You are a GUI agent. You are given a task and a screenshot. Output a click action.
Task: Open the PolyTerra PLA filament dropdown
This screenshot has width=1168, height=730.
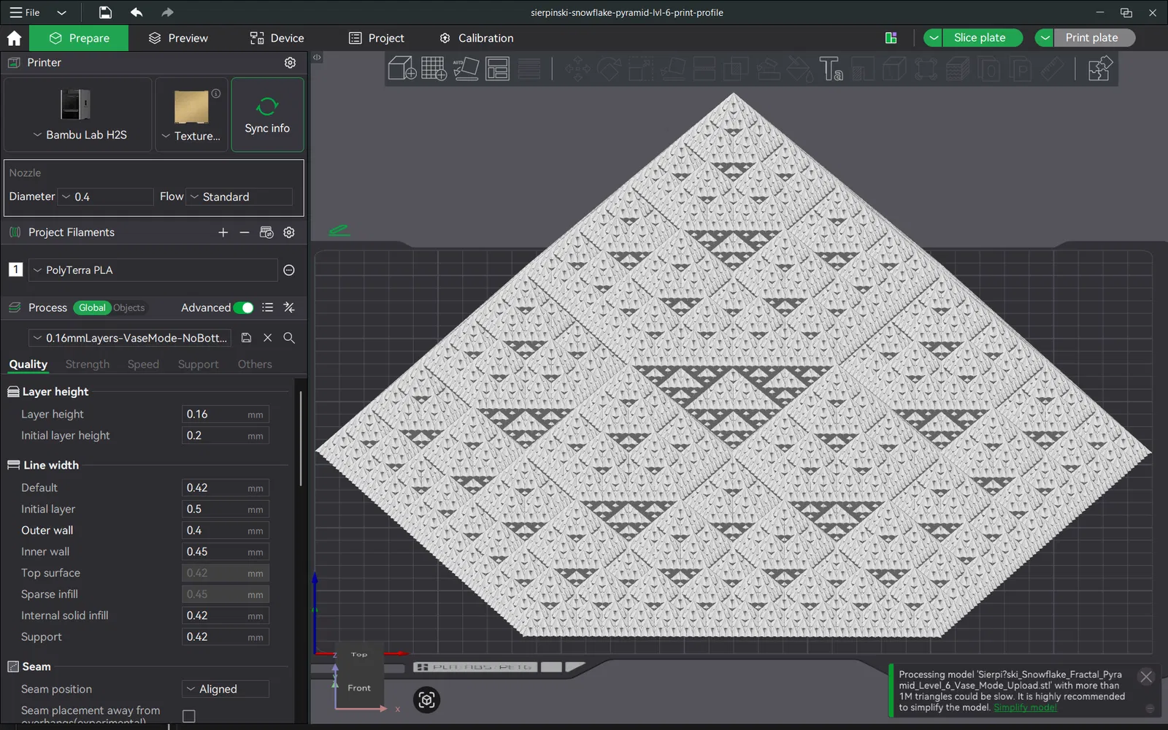click(153, 270)
